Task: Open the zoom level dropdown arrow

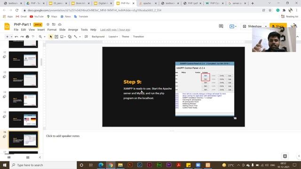Action: pyautogui.click(x=45, y=37)
